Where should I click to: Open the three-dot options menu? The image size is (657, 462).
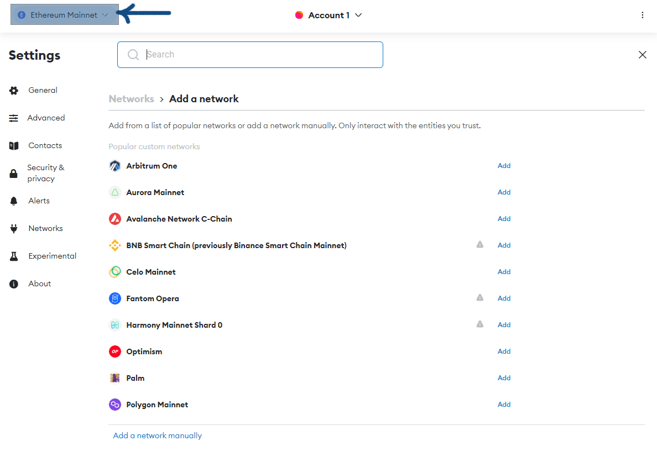point(642,15)
